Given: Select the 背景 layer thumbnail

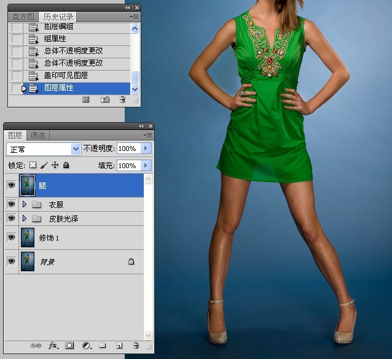Looking at the screenshot, I should coord(28,261).
